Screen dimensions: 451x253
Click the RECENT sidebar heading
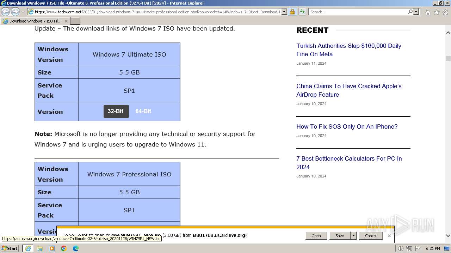click(x=313, y=30)
